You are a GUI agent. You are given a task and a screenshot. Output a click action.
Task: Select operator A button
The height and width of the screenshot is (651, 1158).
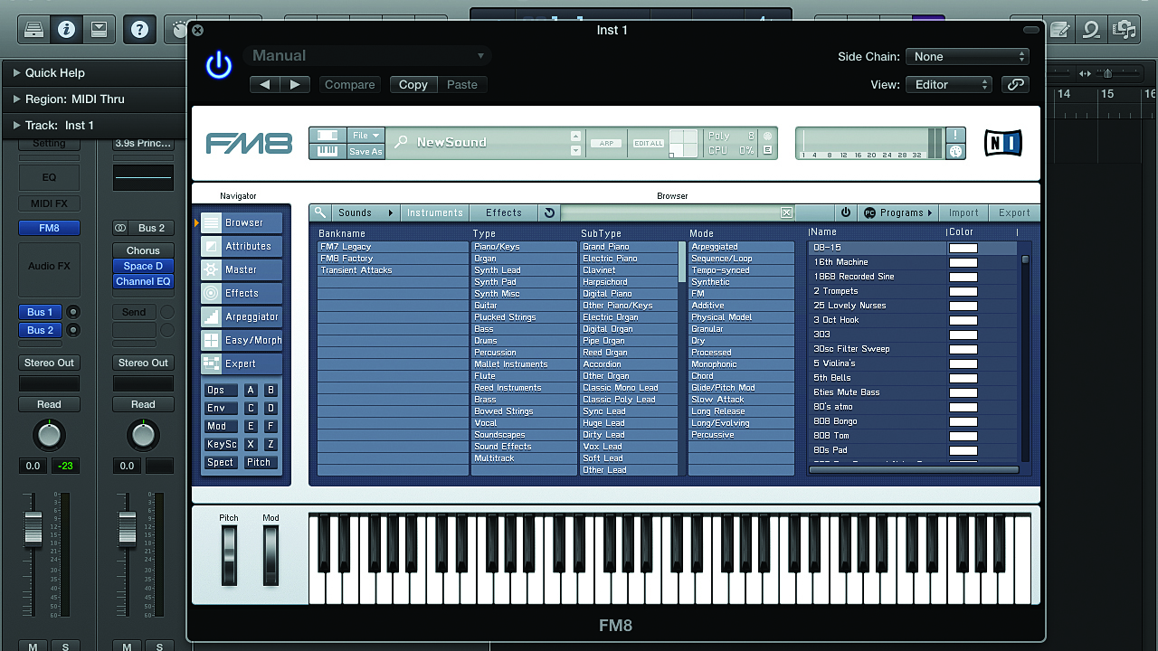[x=251, y=390]
